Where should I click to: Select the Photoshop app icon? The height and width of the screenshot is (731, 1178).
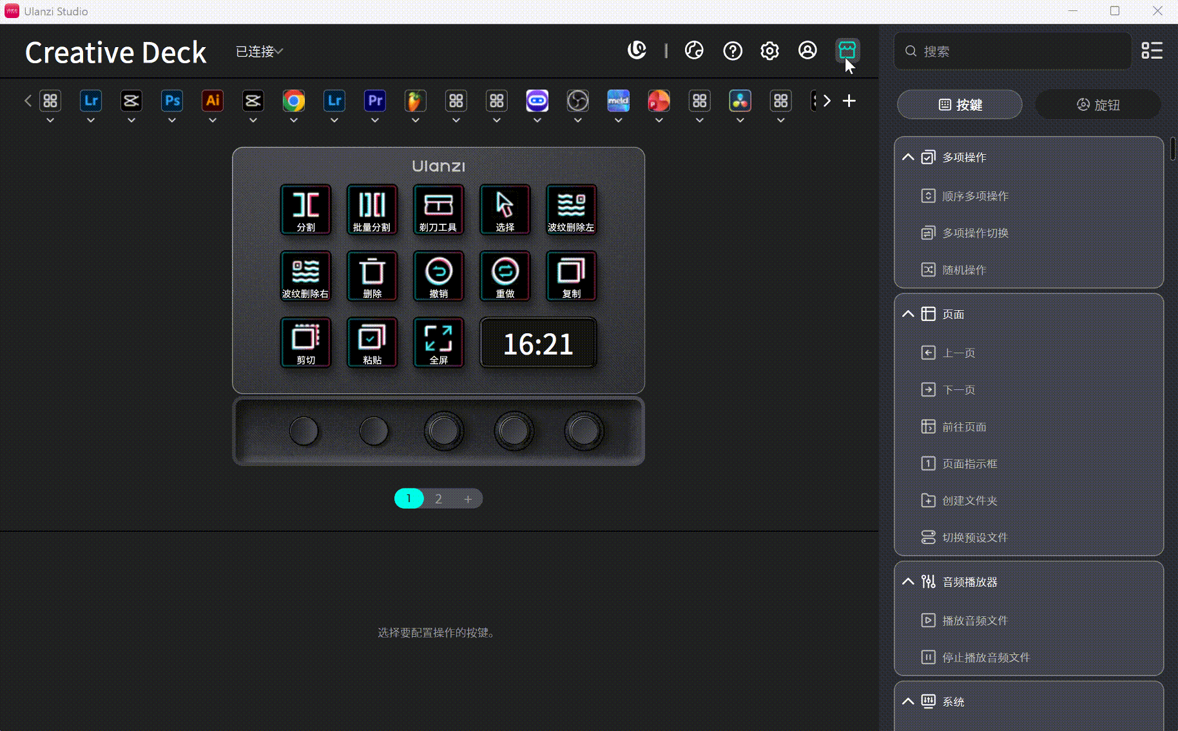[171, 101]
